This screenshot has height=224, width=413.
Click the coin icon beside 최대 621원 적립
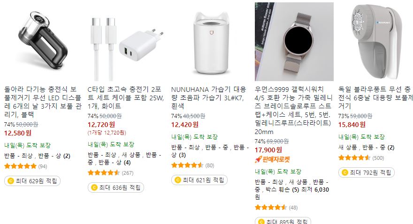178,180
